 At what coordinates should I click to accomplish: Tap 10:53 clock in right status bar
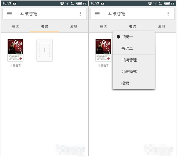(95, 3)
